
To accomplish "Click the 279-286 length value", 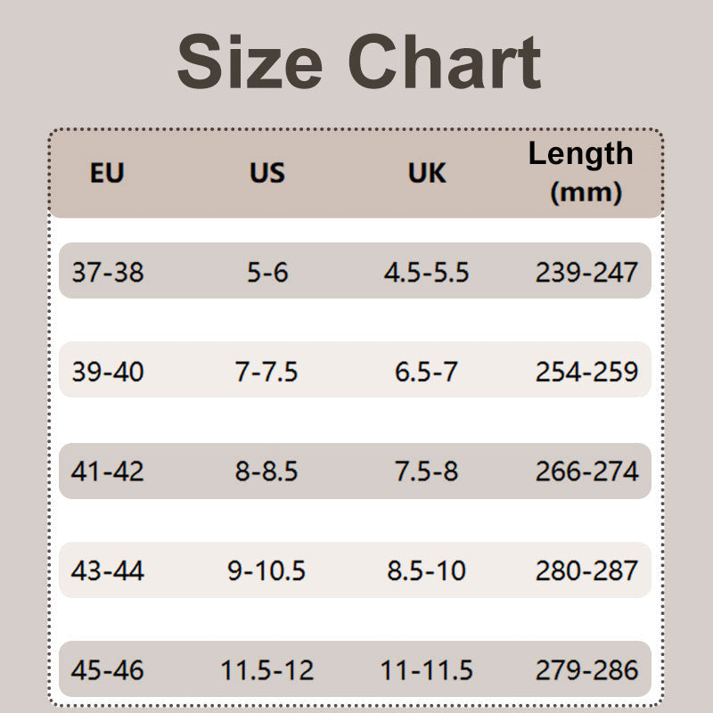I will [586, 669].
